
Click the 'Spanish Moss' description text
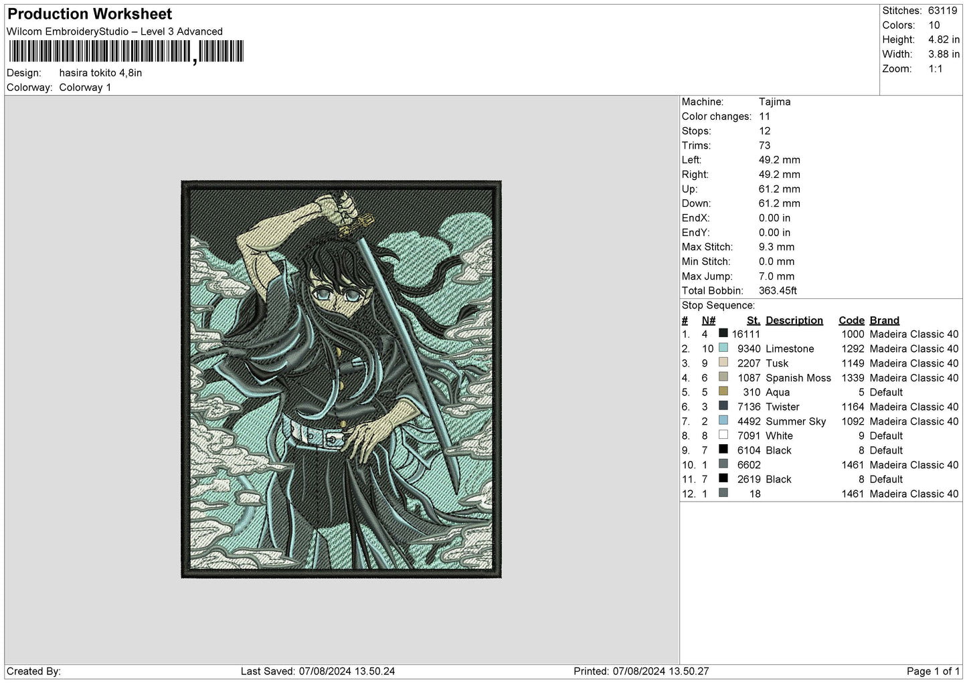(798, 379)
